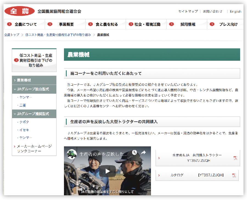Click the red 全農 logo
Image resolution: width=247 pixels, height=200 pixels.
tap(19, 11)
